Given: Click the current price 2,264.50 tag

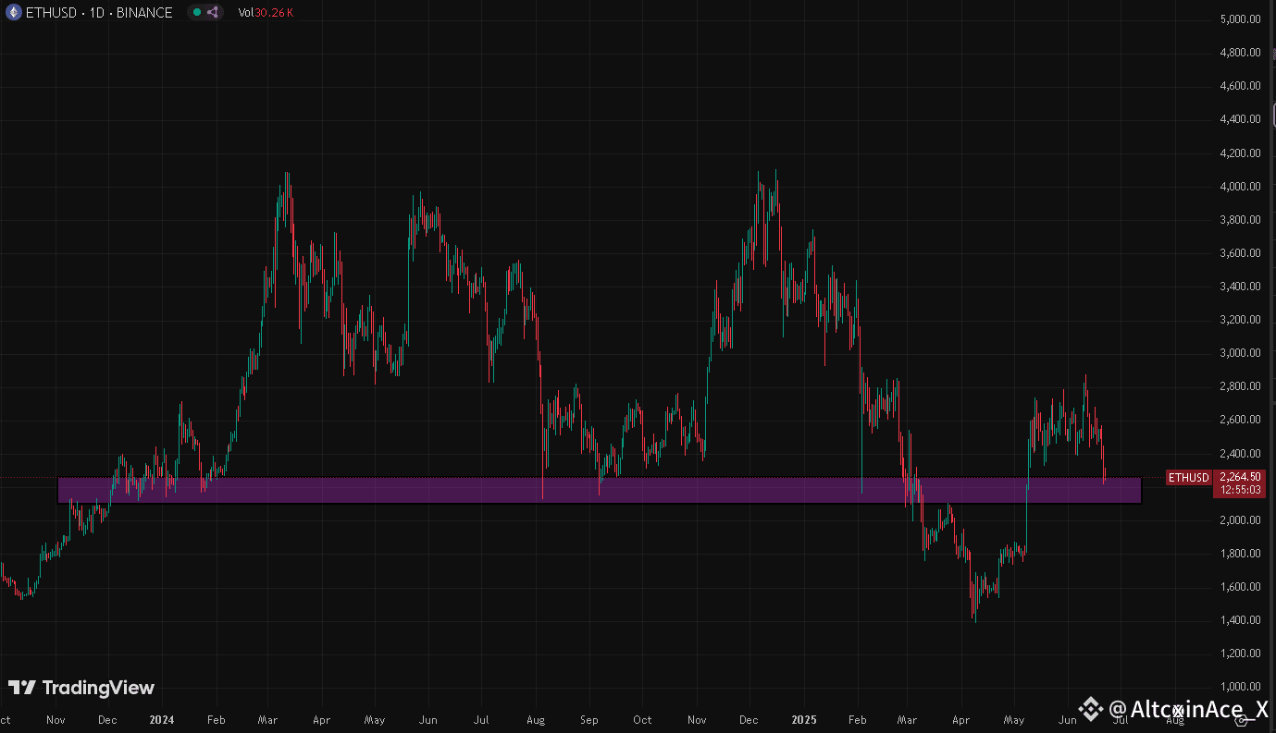Looking at the screenshot, I should [1241, 477].
